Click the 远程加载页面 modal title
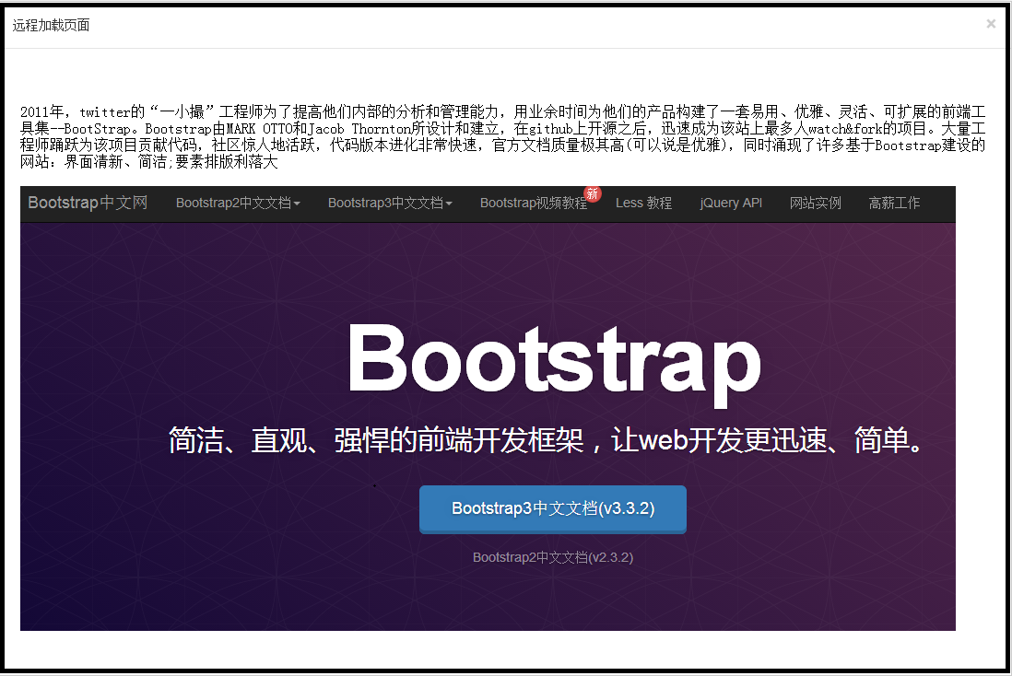 tap(51, 25)
